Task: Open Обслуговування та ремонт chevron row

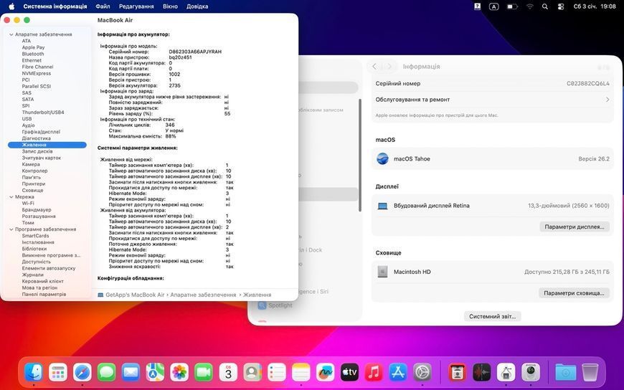Action: click(x=492, y=100)
